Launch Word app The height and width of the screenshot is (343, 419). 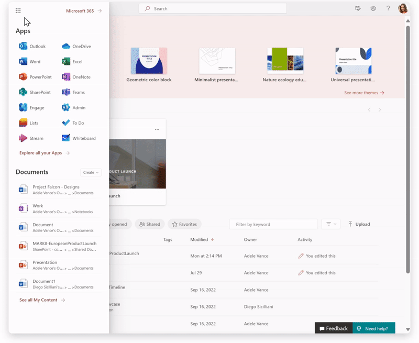pos(29,61)
